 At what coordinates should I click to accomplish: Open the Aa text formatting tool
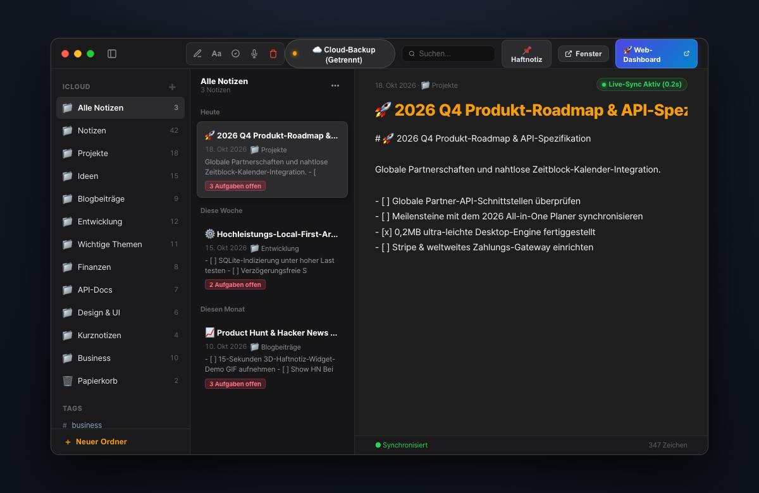216,54
